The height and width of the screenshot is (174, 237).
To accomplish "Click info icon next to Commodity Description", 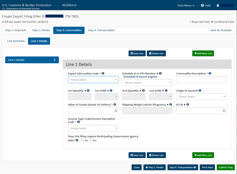I will tap(210, 73).
